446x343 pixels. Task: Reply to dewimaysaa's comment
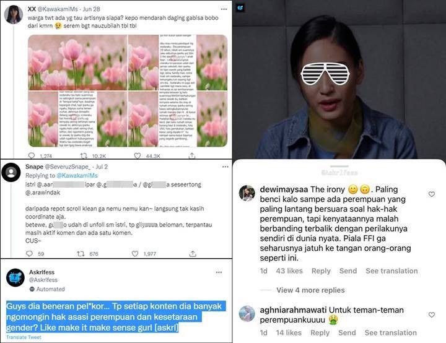coord(321,271)
